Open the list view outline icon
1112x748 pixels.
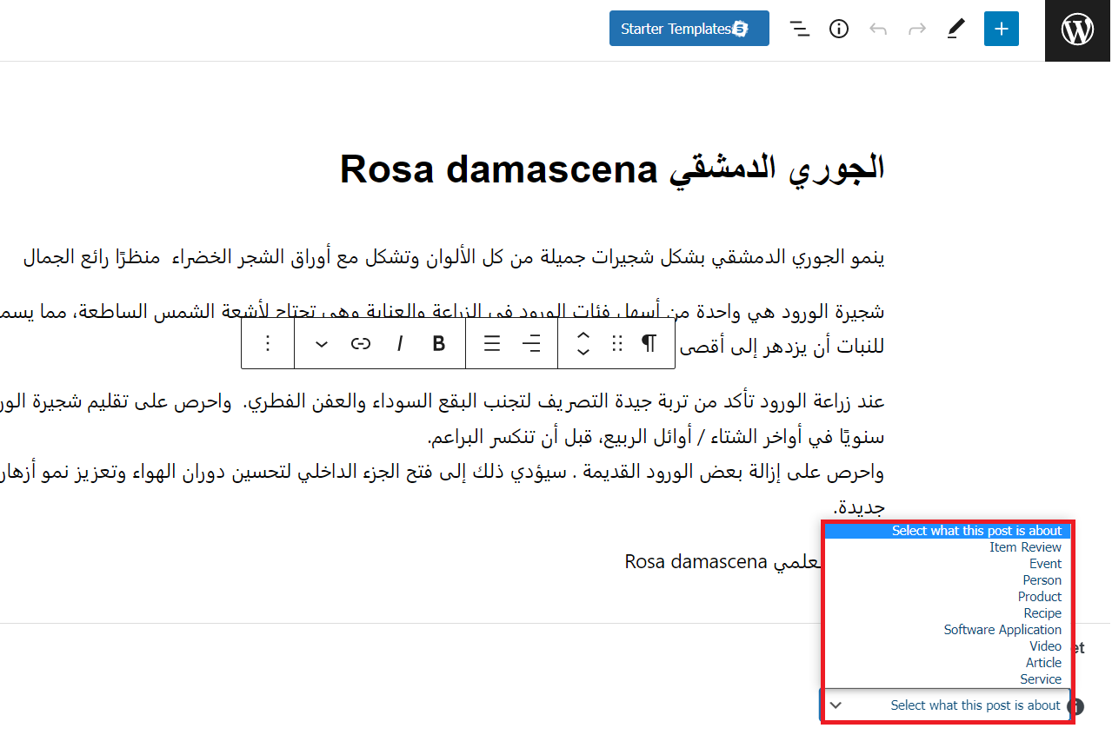click(799, 29)
